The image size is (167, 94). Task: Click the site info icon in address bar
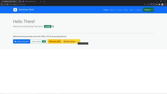pos(11,4)
